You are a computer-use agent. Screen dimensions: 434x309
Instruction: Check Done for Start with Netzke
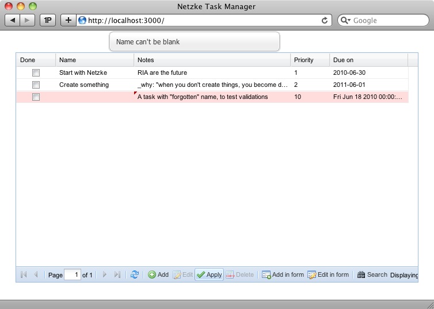click(x=36, y=73)
